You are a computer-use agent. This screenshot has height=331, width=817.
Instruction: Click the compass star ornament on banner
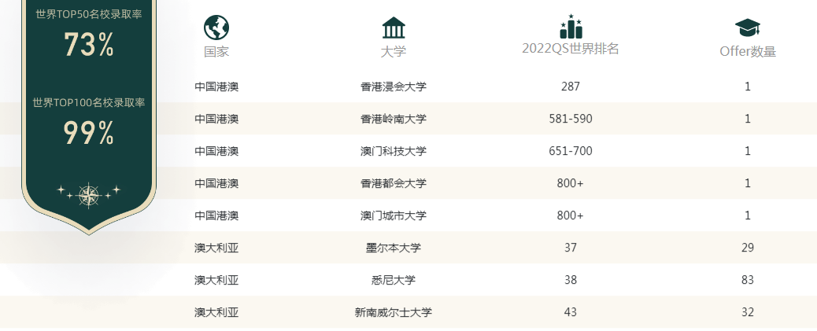89,195
